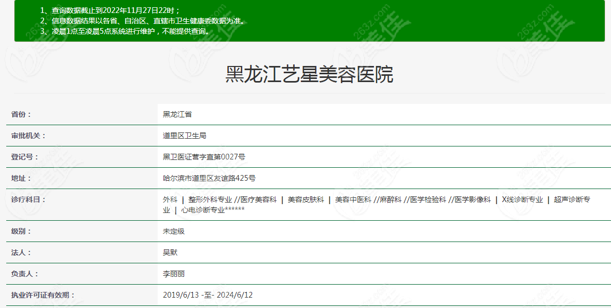Click license validity dates 2019/6/13 -至- 2024/6/12
This screenshot has height=308, width=611.
coord(207,295)
